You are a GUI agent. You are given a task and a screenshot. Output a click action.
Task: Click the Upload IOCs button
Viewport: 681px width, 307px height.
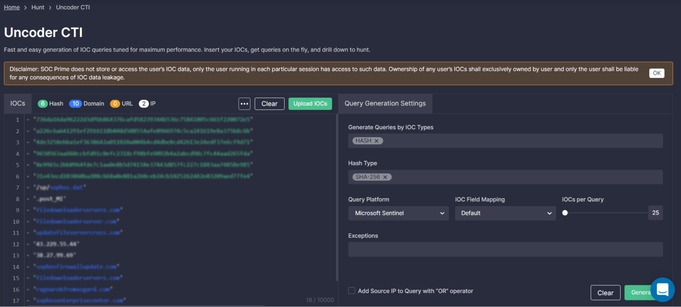pos(310,104)
